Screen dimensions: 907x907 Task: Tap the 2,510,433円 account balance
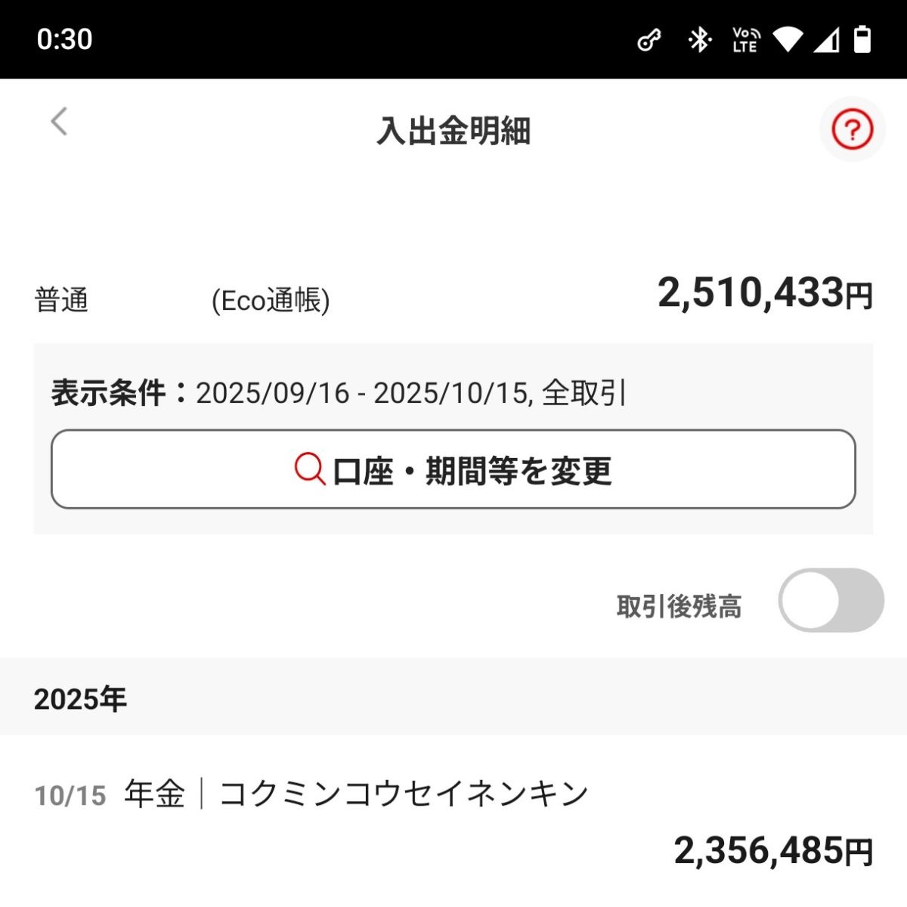tap(764, 293)
